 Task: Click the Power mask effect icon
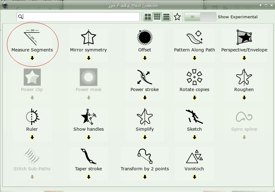(x=89, y=77)
